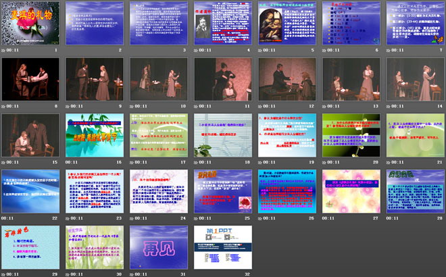This screenshot has width=446, height=277.
Task: Click the transition star icon under slide 4
Action: click(x=196, y=51)
